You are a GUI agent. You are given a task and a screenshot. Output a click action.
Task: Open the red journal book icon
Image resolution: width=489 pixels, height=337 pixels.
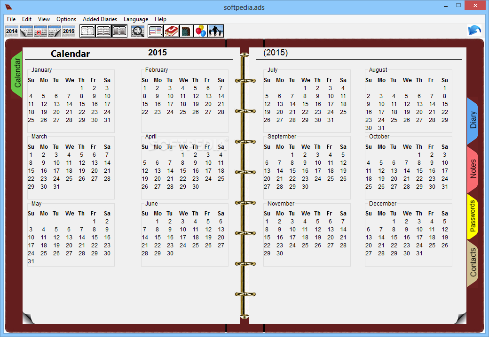(171, 31)
